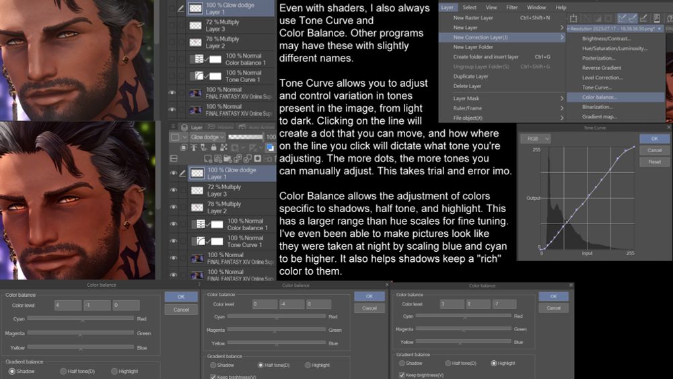Click Tone Curve 1 correction layer icon
This screenshot has width=673, height=379.
click(201, 241)
